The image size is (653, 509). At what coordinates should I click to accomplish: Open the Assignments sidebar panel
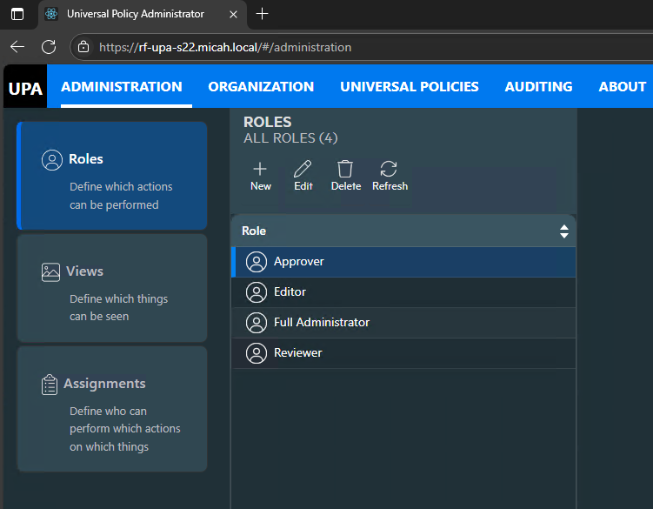click(x=111, y=409)
